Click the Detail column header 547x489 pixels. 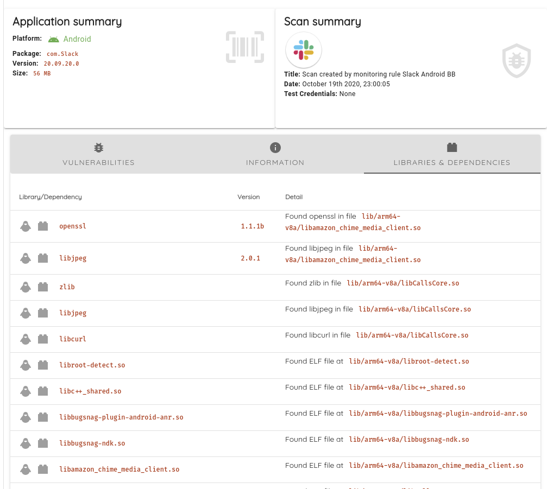(x=294, y=197)
